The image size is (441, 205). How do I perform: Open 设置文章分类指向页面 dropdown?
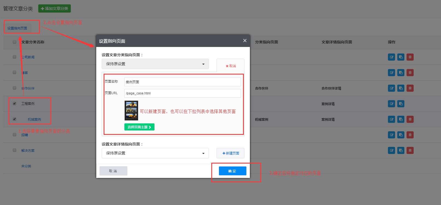155,64
